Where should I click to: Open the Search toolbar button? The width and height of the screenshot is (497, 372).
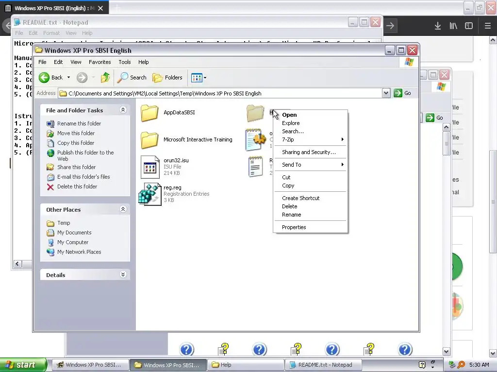click(132, 77)
